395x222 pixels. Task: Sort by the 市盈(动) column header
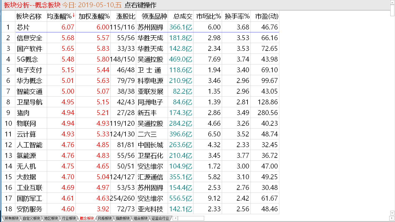tap(267, 16)
